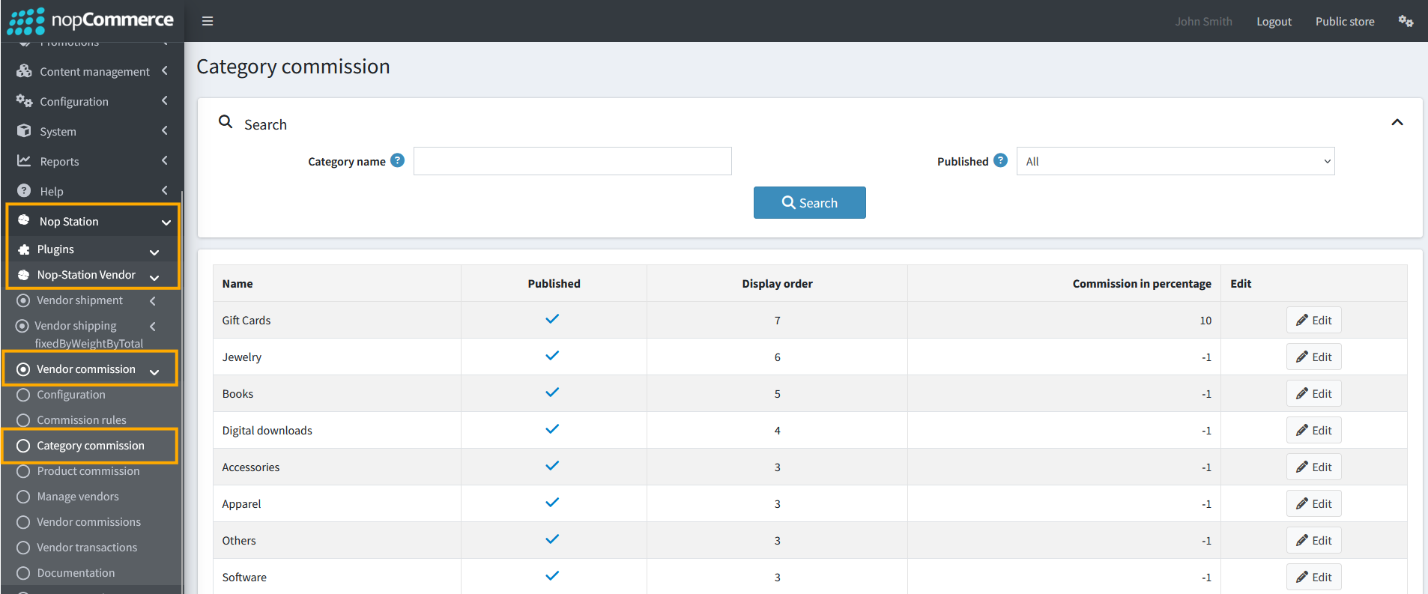This screenshot has width=1428, height=594.
Task: Open the Vendor commissions menu item
Action: (89, 522)
